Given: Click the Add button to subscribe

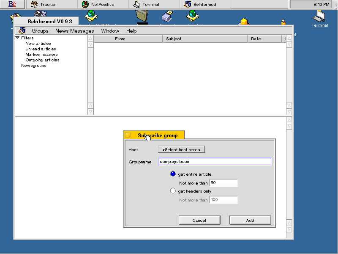Looking at the screenshot, I should pyautogui.click(x=250, y=220).
